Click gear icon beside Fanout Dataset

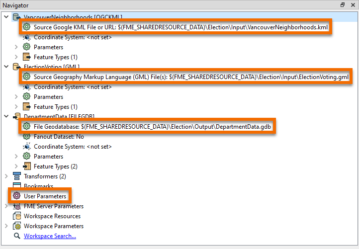(x=26, y=136)
